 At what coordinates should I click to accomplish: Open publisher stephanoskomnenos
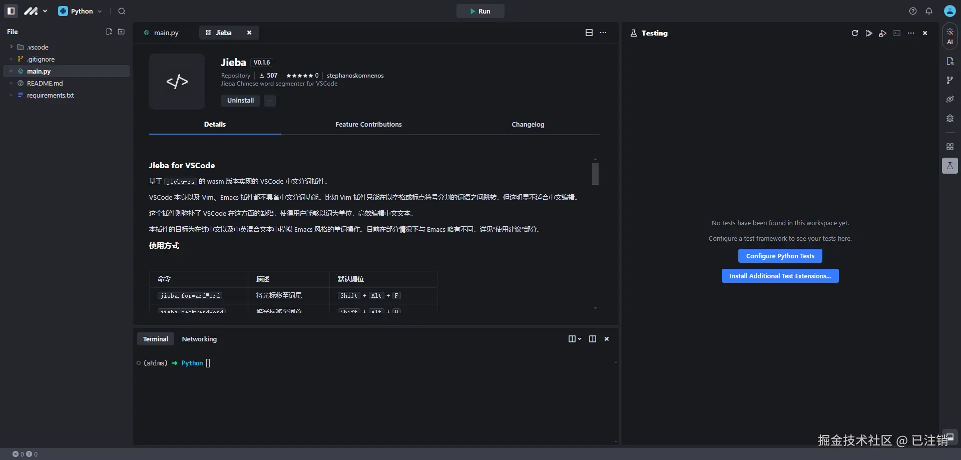click(x=355, y=76)
